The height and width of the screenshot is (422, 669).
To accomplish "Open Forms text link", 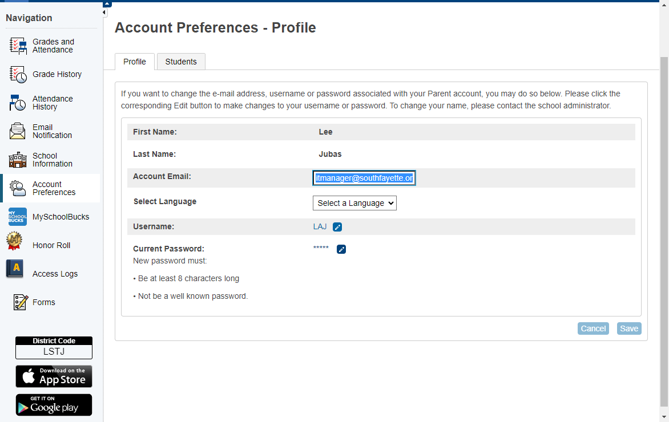I will (44, 302).
